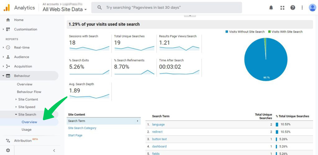
Task: Open the Admin settings gear icon
Action: tap(8, 150)
